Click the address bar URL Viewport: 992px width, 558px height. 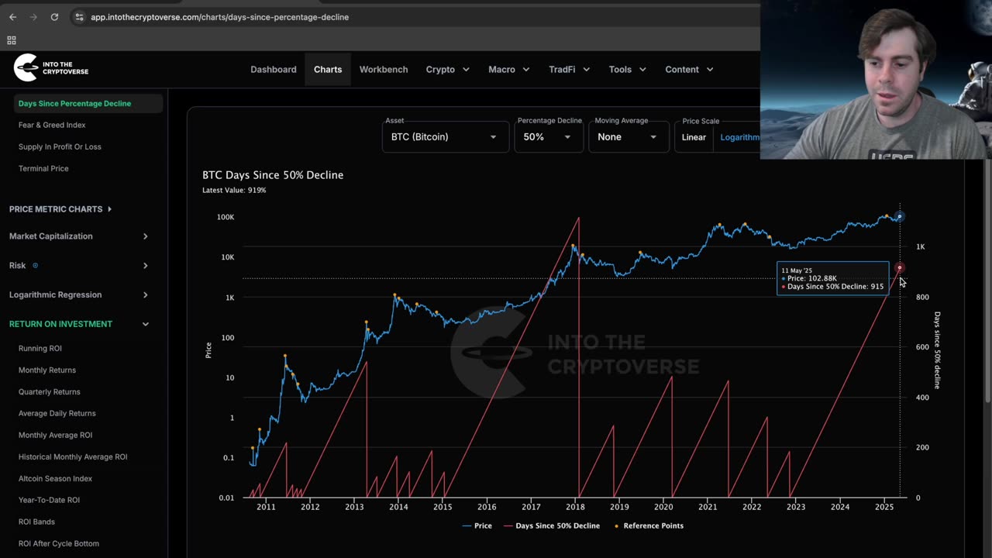[x=219, y=17]
